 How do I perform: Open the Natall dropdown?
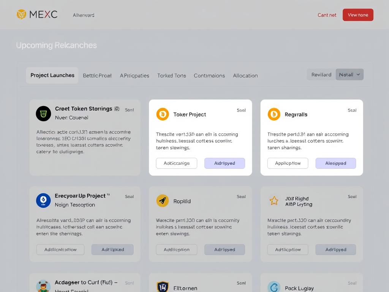[349, 75]
